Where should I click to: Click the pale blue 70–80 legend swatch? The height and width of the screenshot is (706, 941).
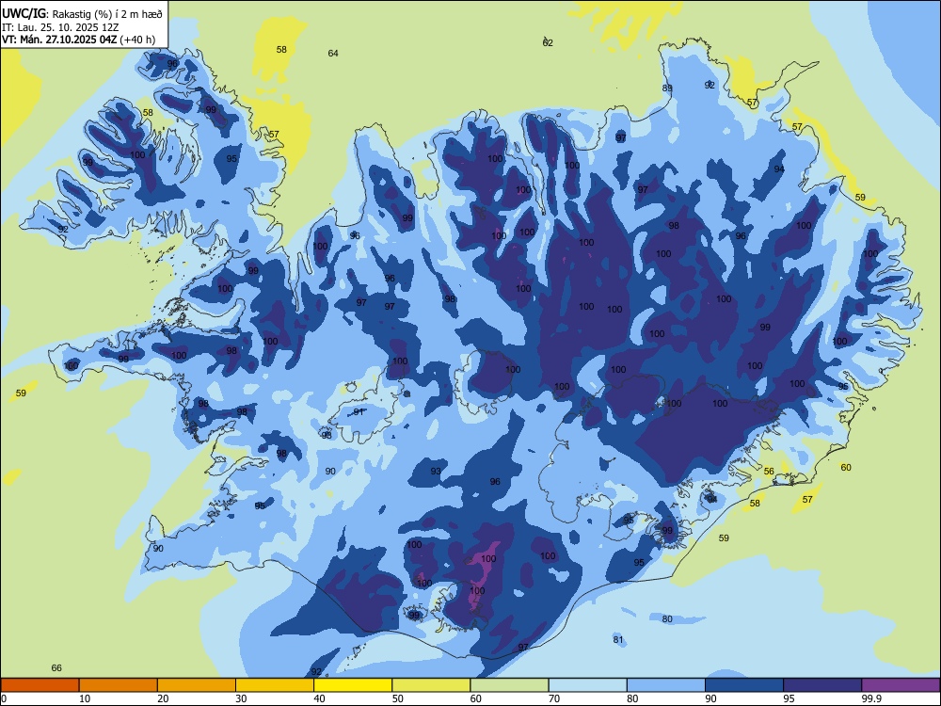point(587,685)
